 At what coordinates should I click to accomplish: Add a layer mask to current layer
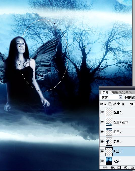coord(119,167)
